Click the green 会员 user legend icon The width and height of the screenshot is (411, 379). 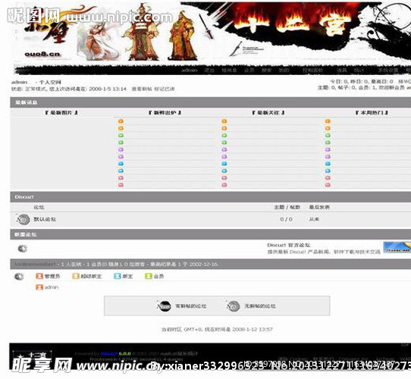149,276
